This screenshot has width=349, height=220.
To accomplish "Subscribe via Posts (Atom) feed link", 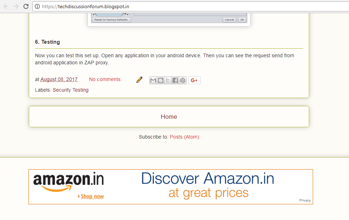I will (184, 137).
